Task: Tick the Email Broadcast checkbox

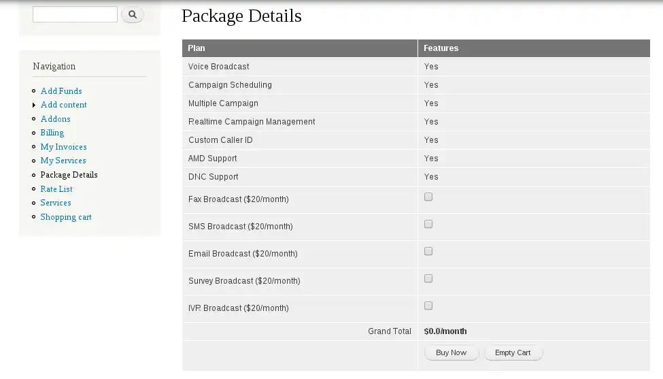Action: [x=428, y=252]
